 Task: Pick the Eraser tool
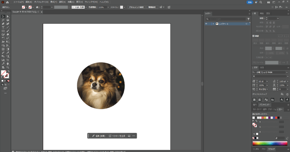(8, 35)
